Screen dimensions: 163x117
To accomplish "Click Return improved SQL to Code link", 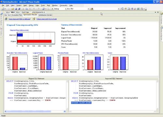I will tap(47, 19).
